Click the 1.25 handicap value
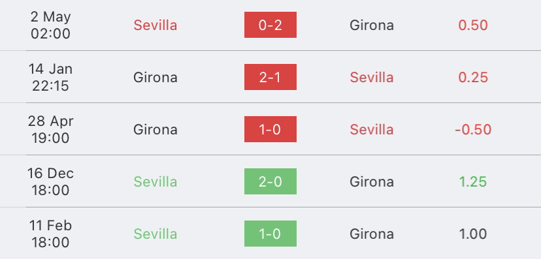 tap(473, 181)
